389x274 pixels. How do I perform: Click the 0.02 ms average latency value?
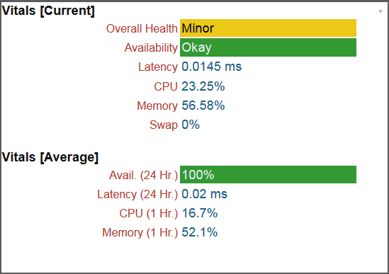(x=205, y=194)
